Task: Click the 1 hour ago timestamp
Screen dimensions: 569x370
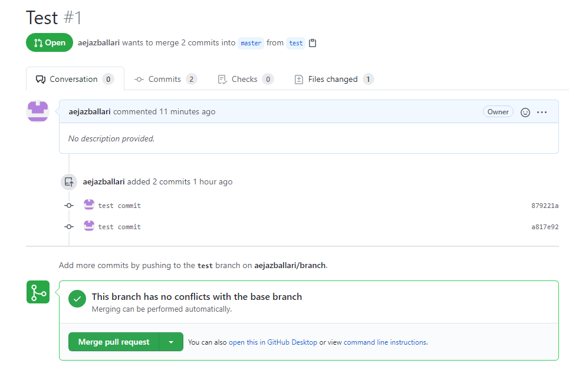Action: (213, 181)
